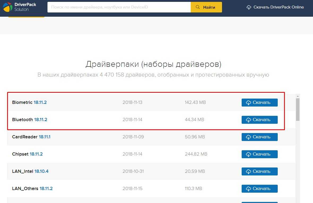Click the cloud icon beside Скачать DriverPack Online
Screen dimensions: 313x203
(249, 7)
